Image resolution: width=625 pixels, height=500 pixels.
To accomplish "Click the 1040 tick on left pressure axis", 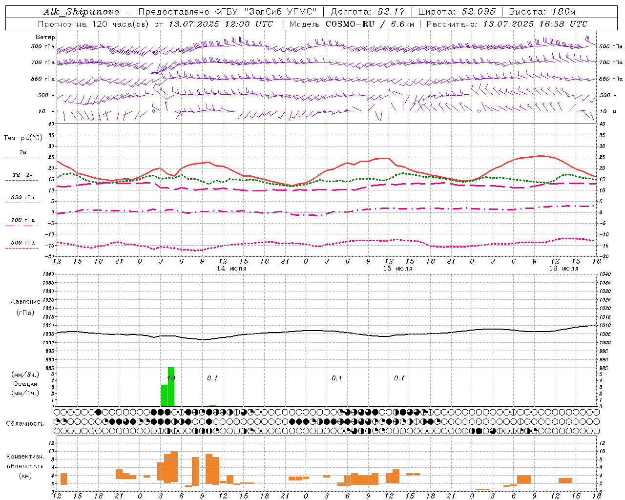I will click(x=49, y=274).
